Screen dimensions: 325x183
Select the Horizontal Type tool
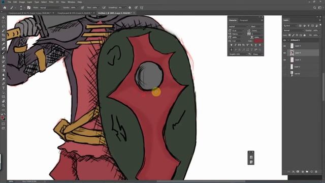[4, 88]
